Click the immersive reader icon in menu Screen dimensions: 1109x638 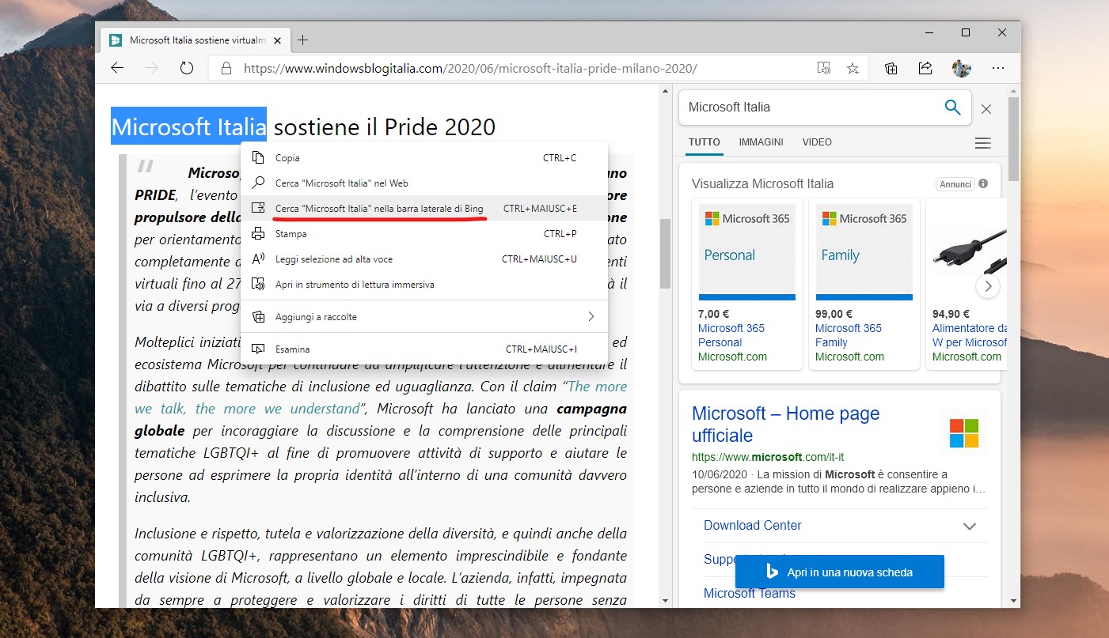coord(258,284)
